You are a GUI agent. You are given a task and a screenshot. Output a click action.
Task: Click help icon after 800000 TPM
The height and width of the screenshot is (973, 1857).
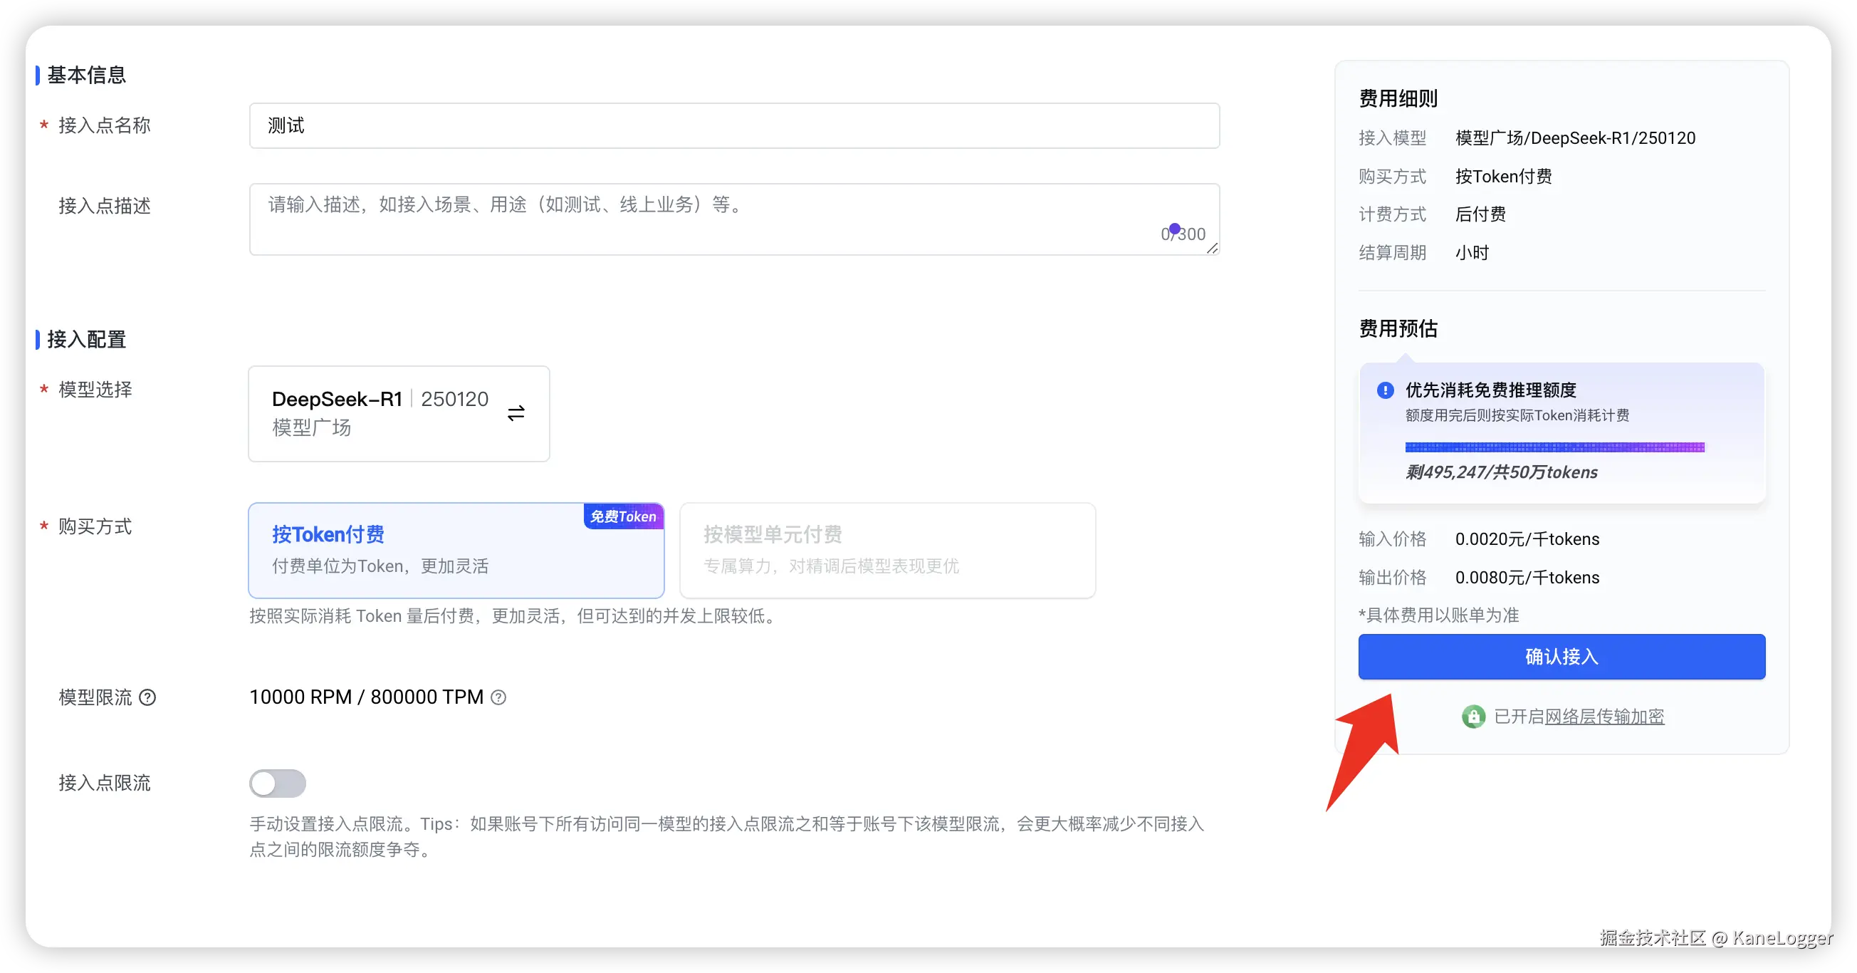click(x=498, y=697)
